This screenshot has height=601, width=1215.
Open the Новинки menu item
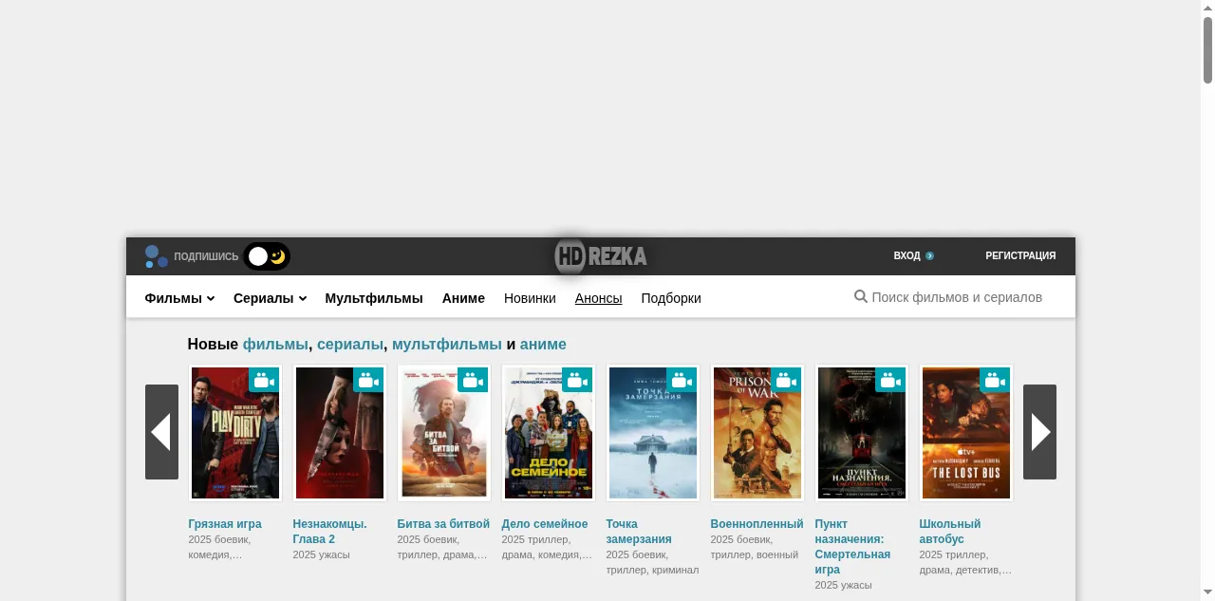pos(530,298)
